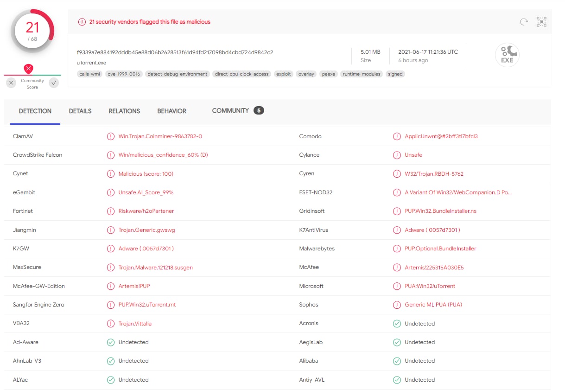
Task: Click Acronis undetected check icon
Action: point(397,324)
